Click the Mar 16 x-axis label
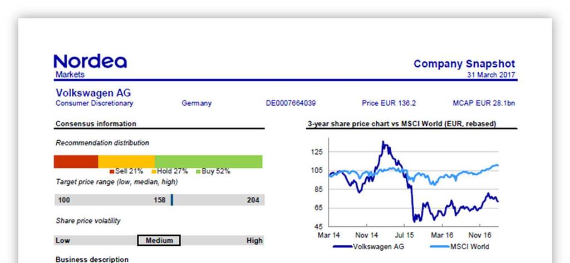 tap(442, 235)
